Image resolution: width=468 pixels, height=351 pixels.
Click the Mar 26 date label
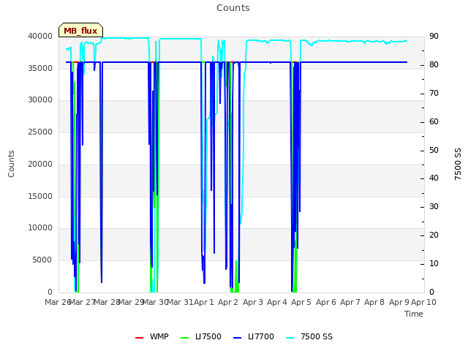57,302
